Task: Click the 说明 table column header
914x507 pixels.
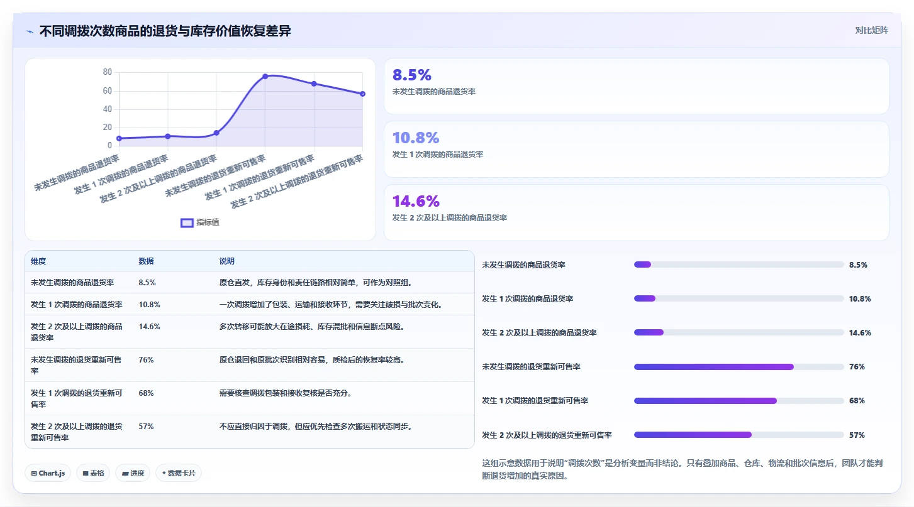Action: (x=226, y=261)
